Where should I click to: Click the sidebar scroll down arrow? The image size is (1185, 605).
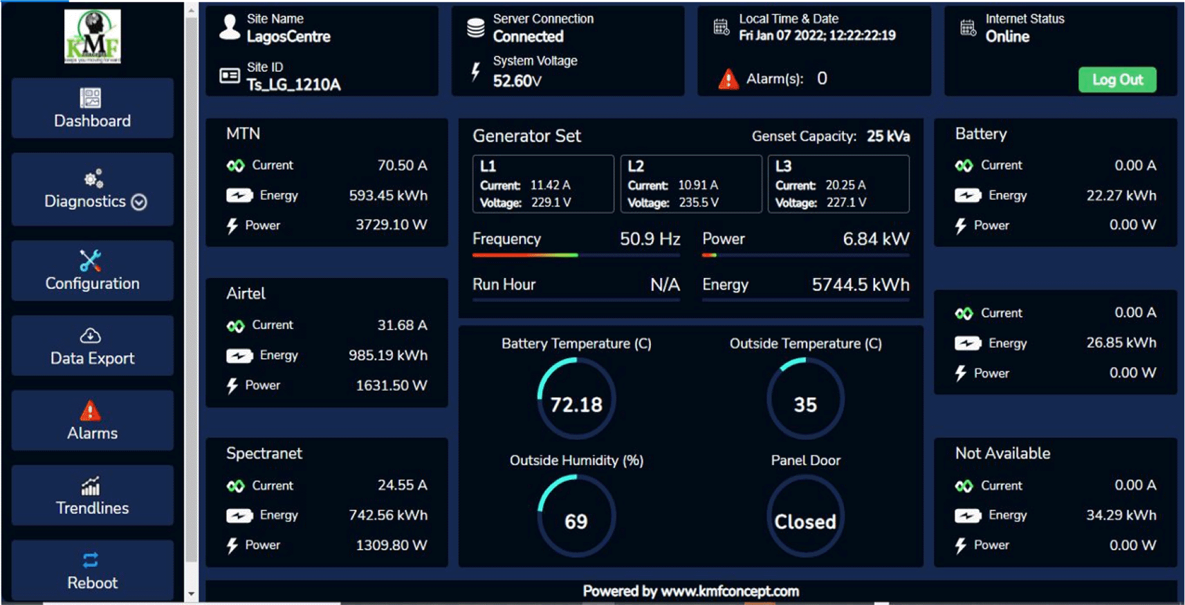[x=192, y=594]
